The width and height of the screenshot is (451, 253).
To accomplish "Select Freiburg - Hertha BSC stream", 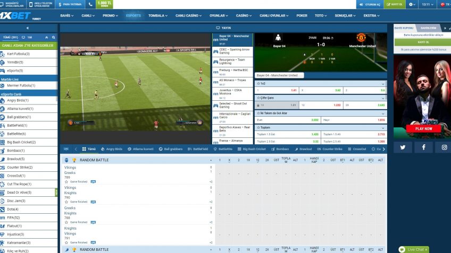I will (232, 72).
